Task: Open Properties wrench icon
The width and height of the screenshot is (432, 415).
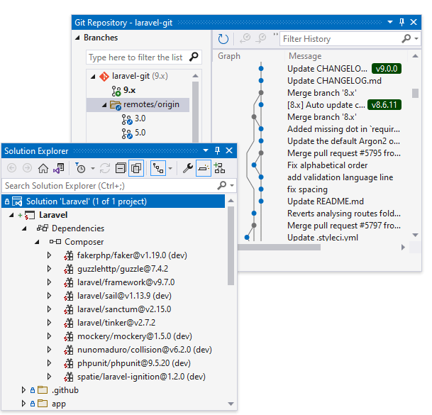Action: (188, 168)
